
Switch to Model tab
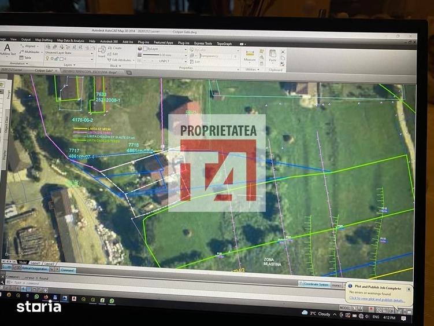pos(23,262)
